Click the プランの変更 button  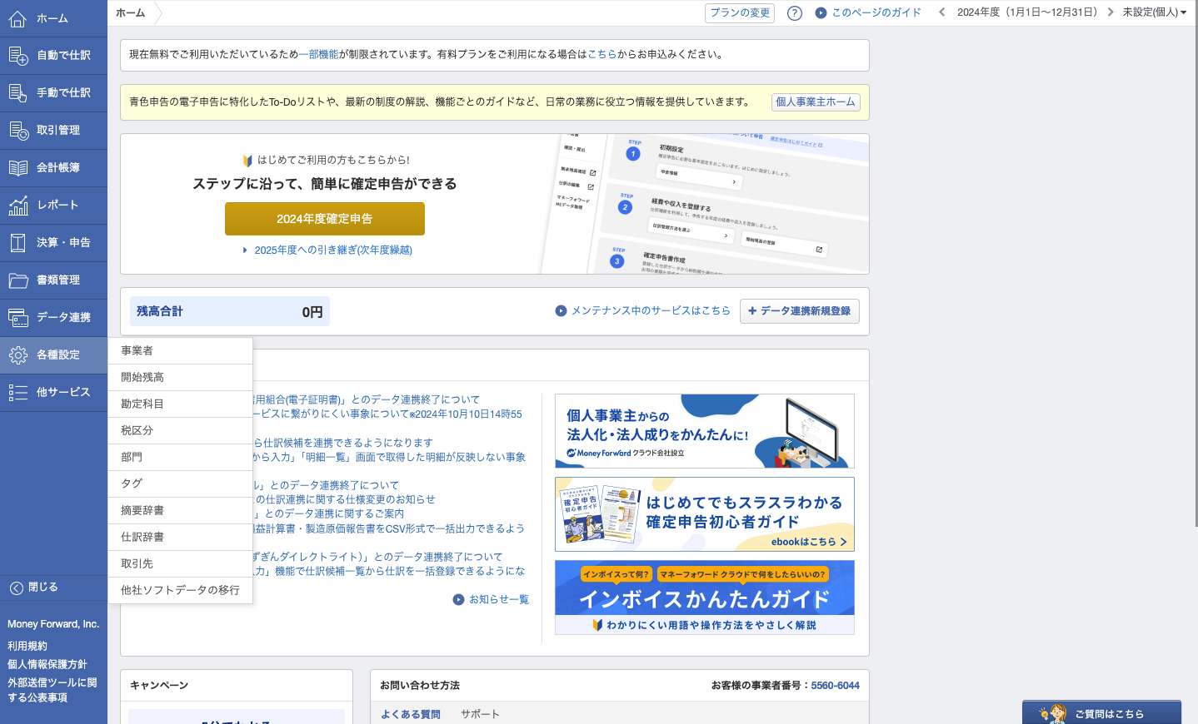[740, 12]
